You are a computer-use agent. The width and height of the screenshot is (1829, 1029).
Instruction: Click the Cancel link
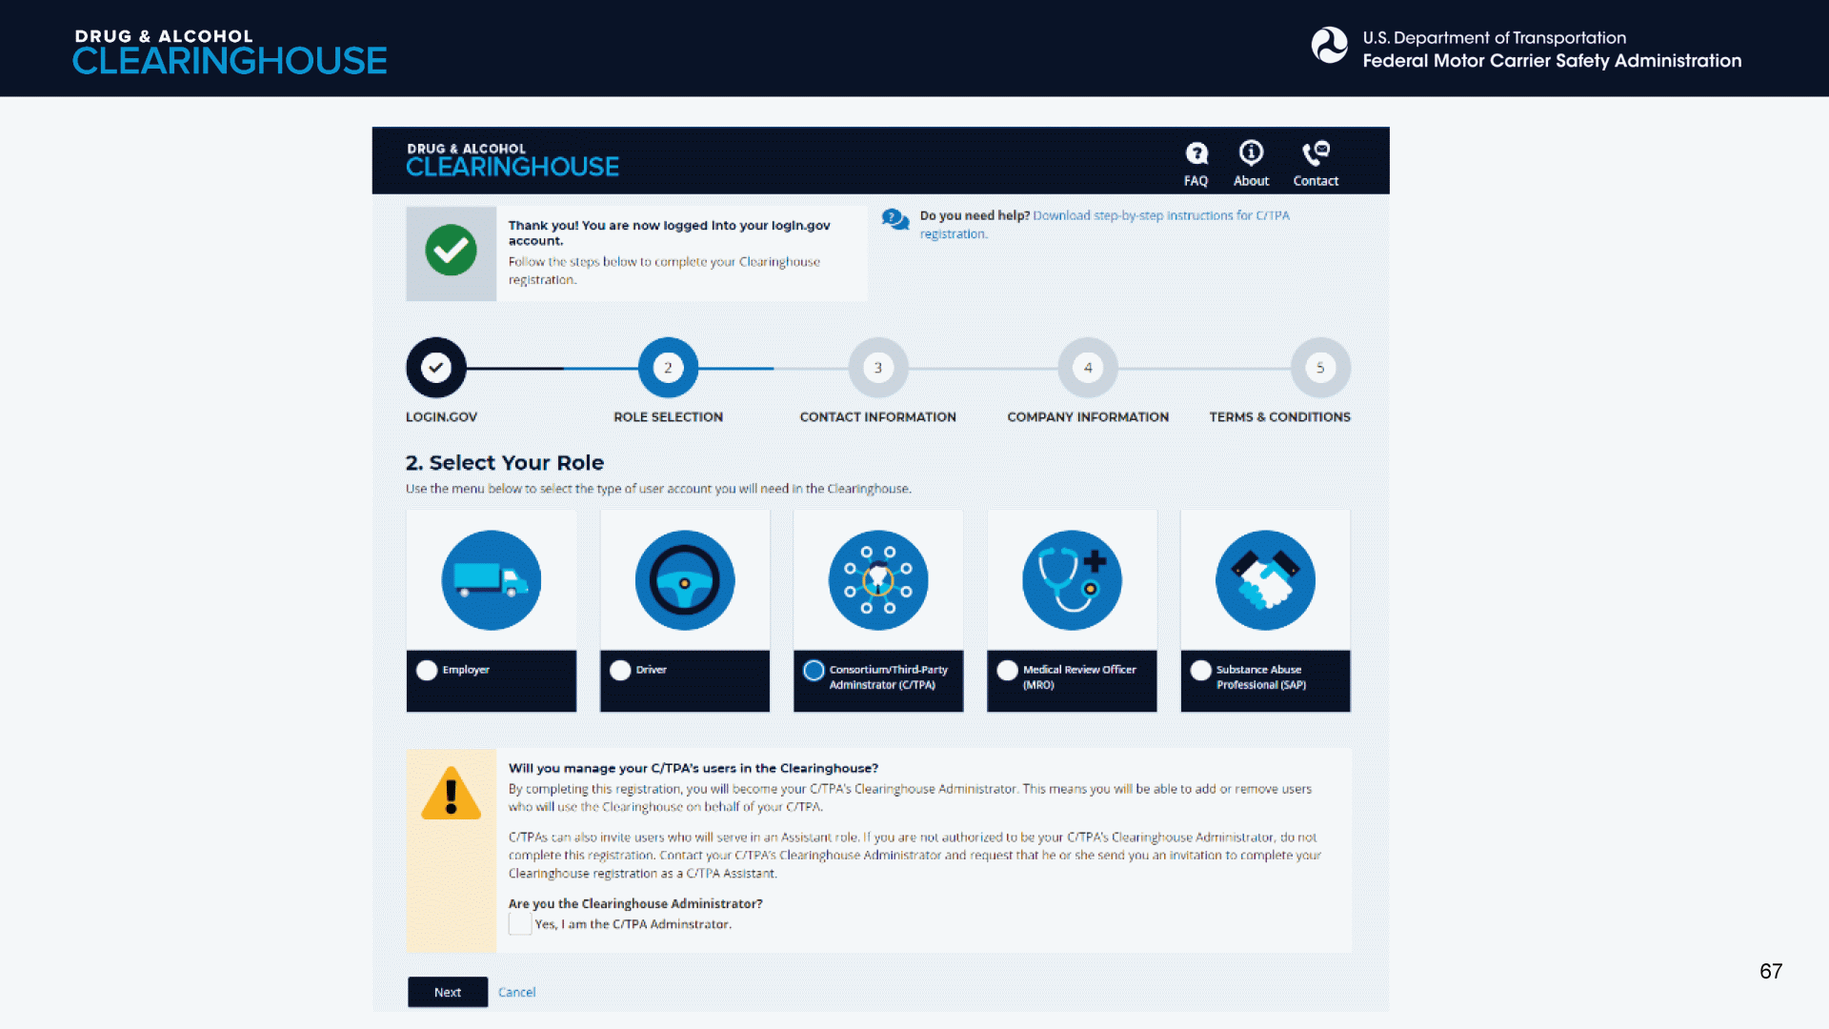[x=516, y=992]
